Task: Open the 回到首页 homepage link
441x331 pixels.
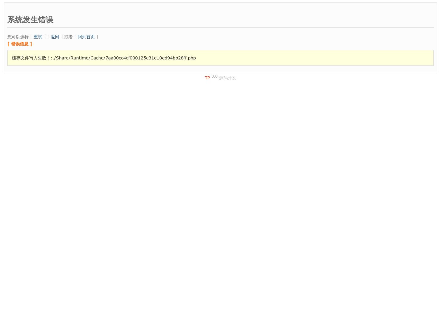Action: tap(86, 37)
